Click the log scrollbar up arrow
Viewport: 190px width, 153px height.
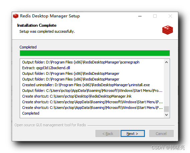pyautogui.click(x=167, y=62)
